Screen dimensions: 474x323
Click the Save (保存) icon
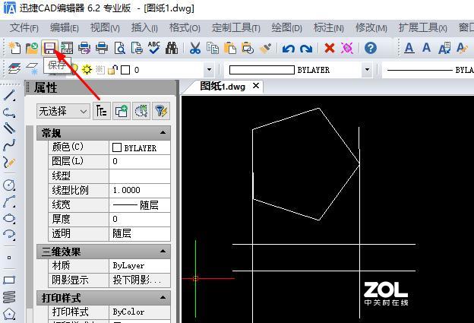tap(49, 48)
